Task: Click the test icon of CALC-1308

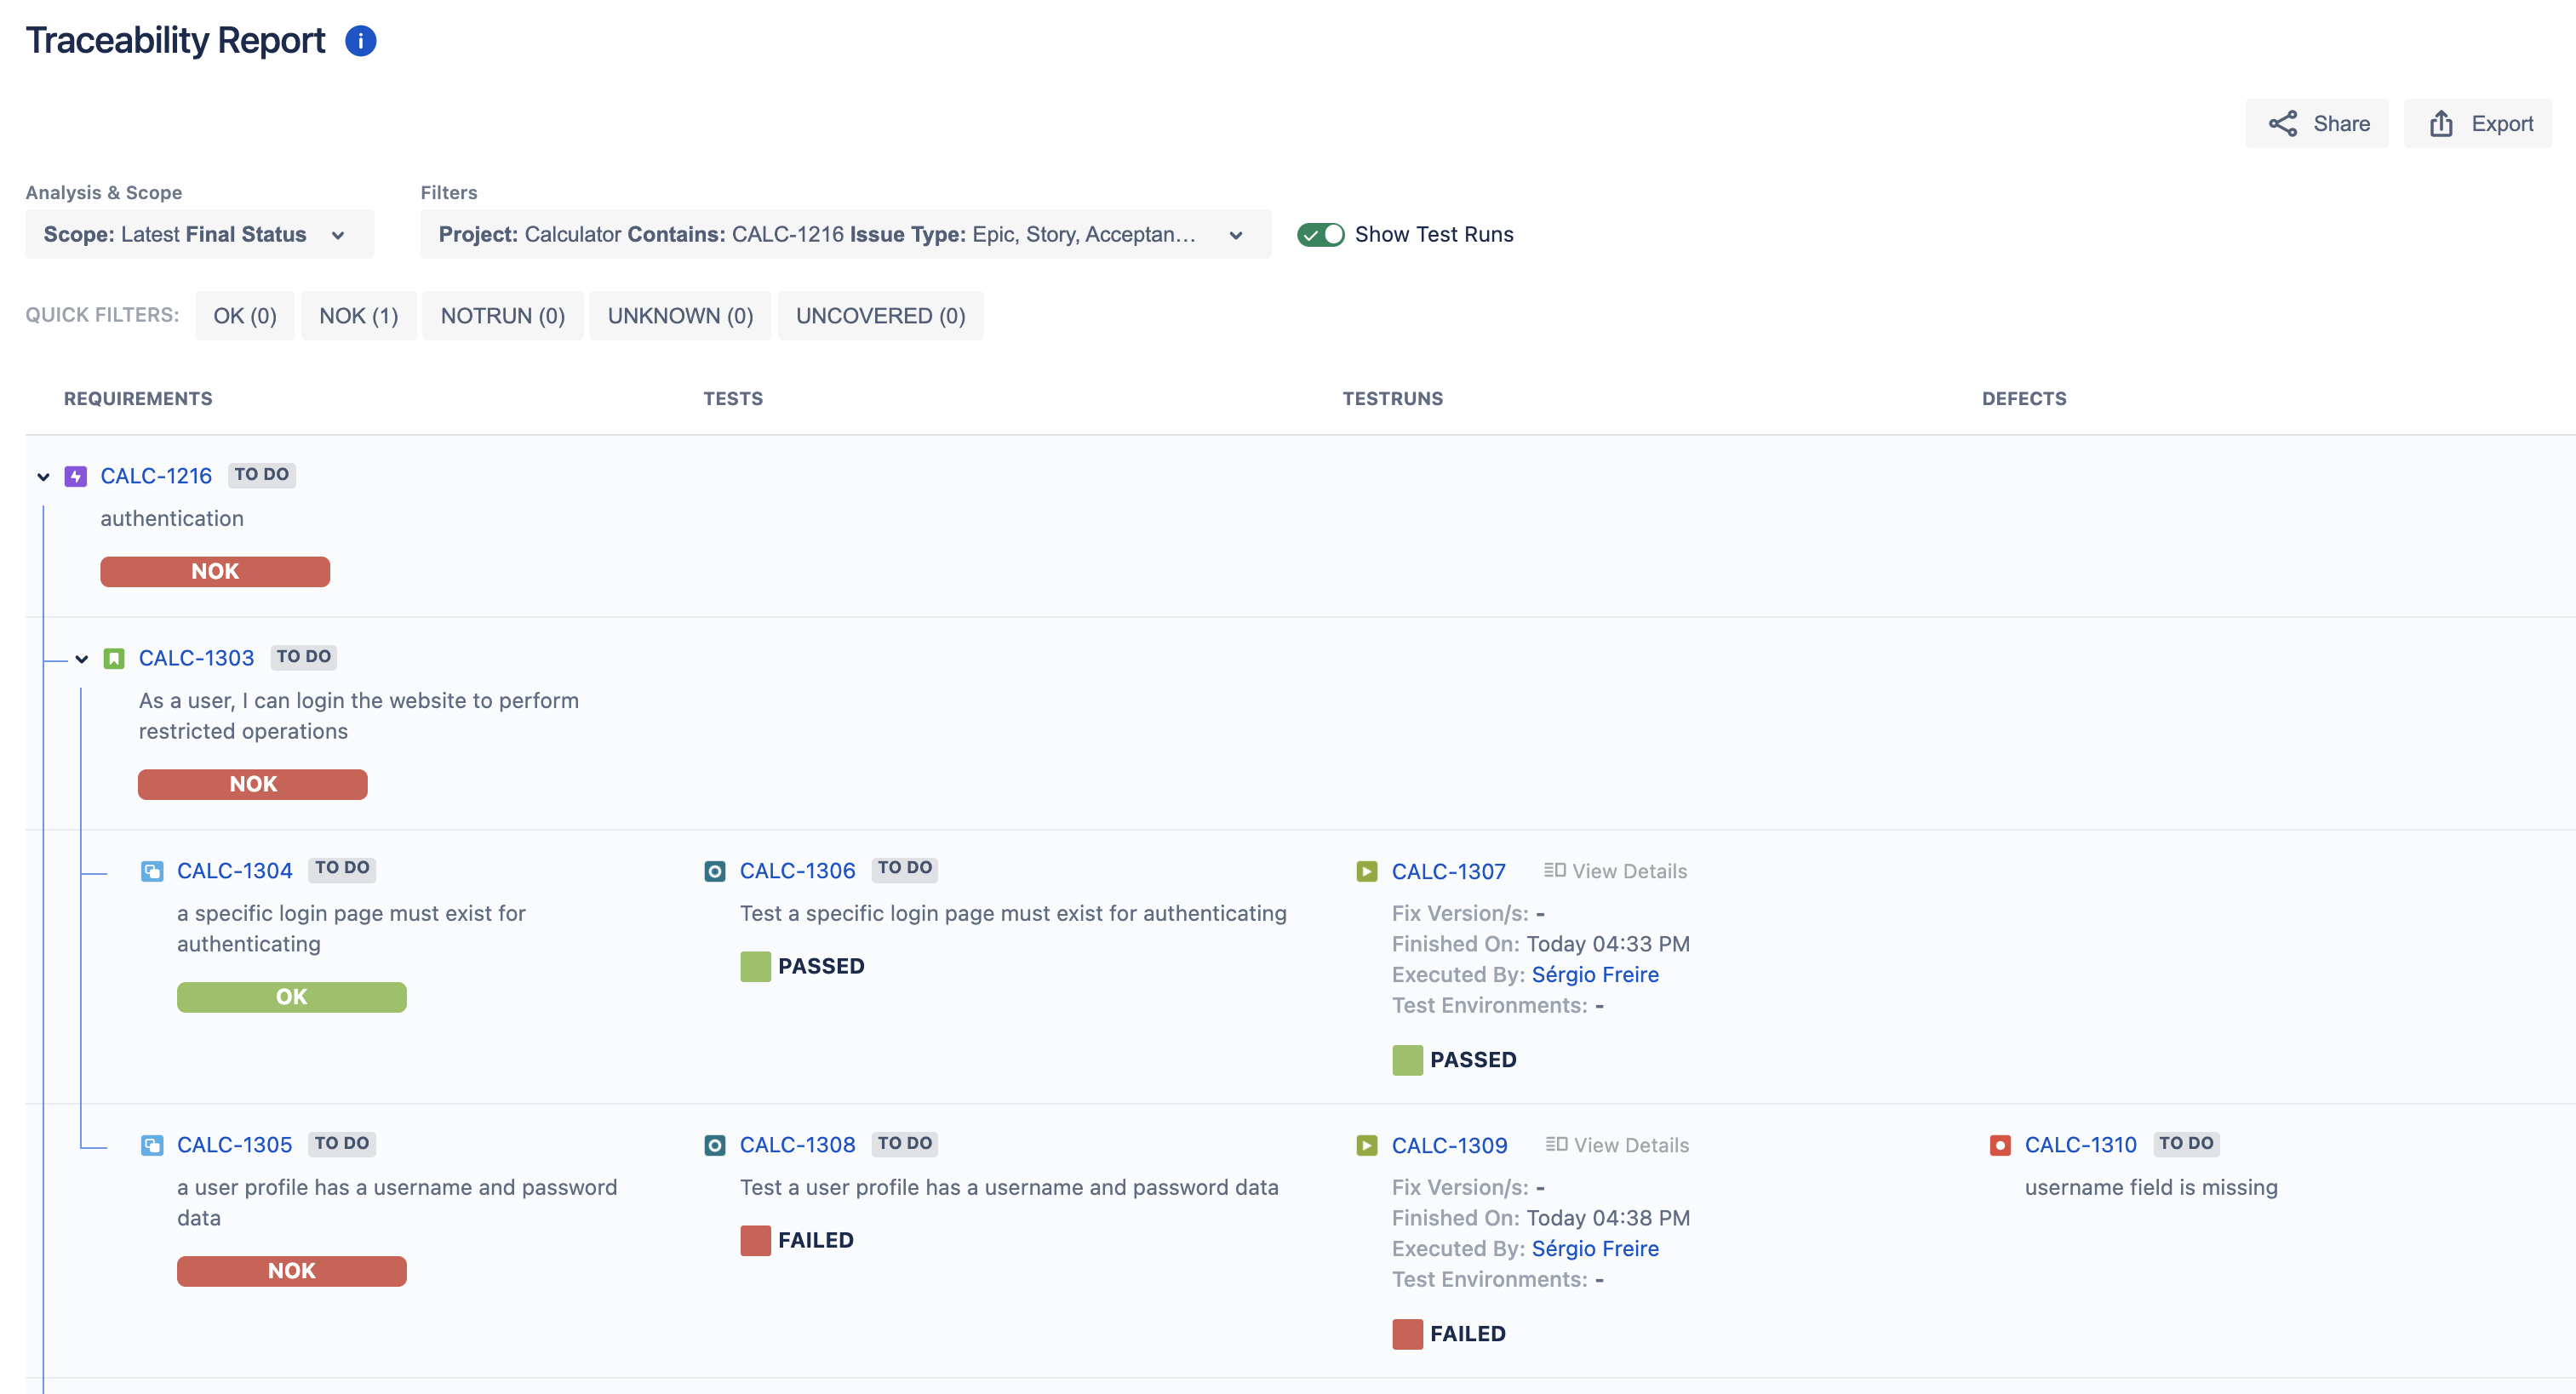Action: 715,1145
